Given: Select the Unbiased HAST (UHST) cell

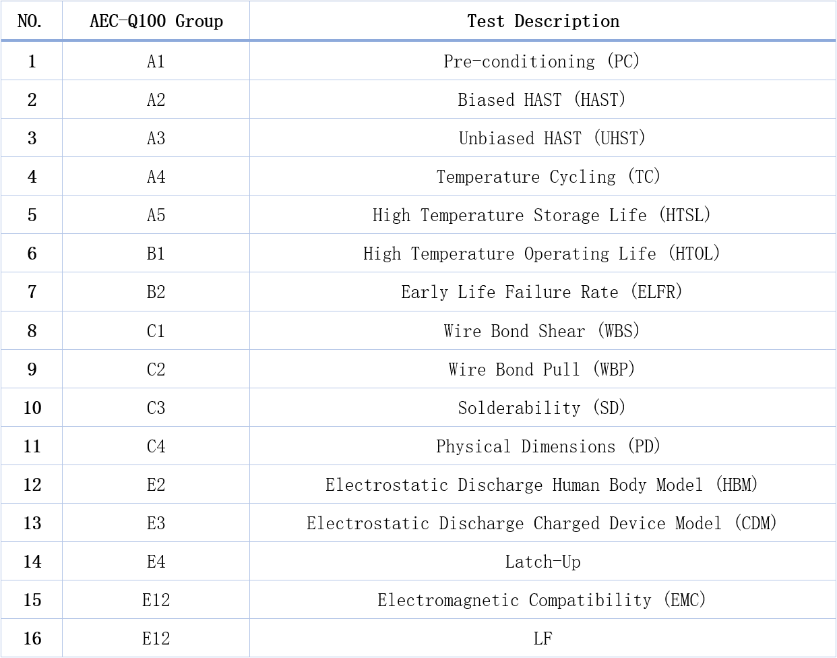Looking at the screenshot, I should pos(551,138).
